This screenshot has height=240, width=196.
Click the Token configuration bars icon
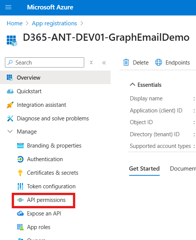pyautogui.click(x=20, y=186)
